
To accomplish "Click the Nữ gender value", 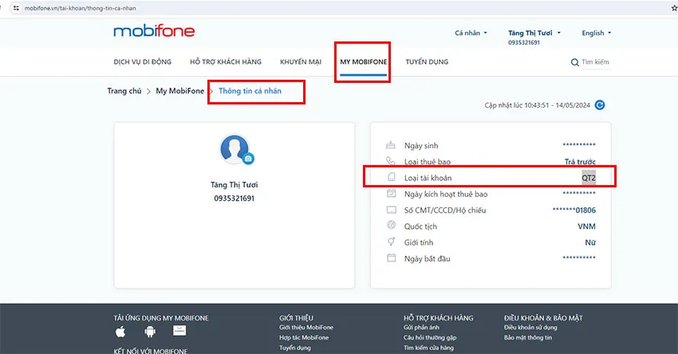I will 590,242.
